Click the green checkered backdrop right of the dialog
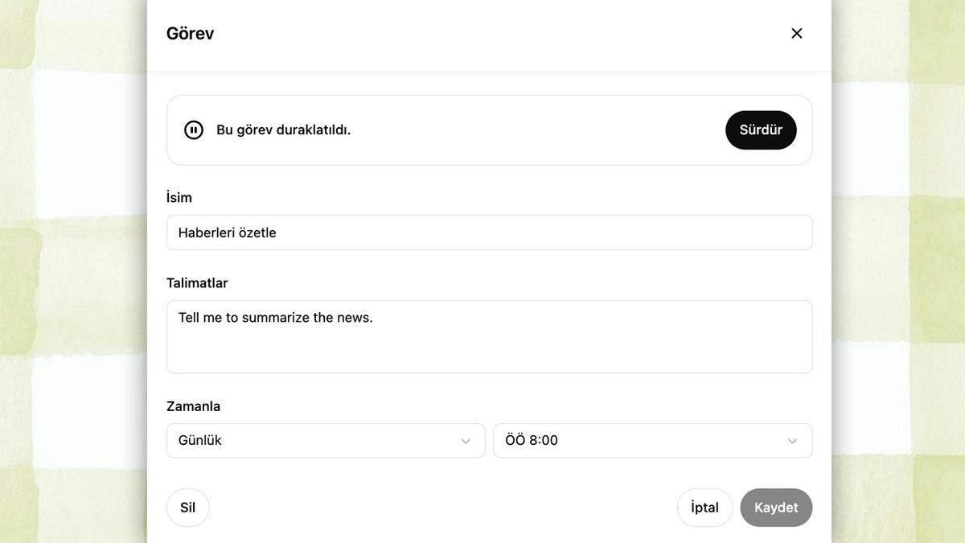This screenshot has width=965, height=543. (898, 274)
